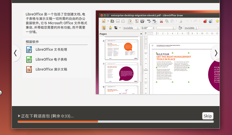The height and width of the screenshot is (135, 232).
Task: Click the Open file icon in Draw
Action: coord(112,21)
